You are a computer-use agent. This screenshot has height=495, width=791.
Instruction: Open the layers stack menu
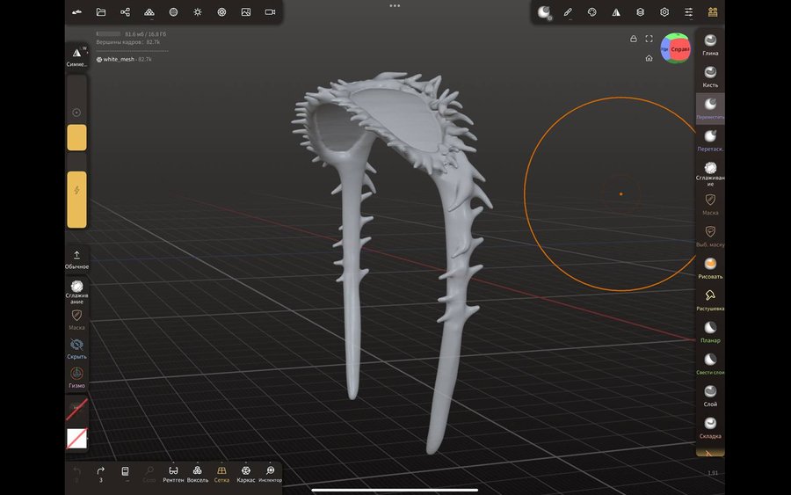640,12
